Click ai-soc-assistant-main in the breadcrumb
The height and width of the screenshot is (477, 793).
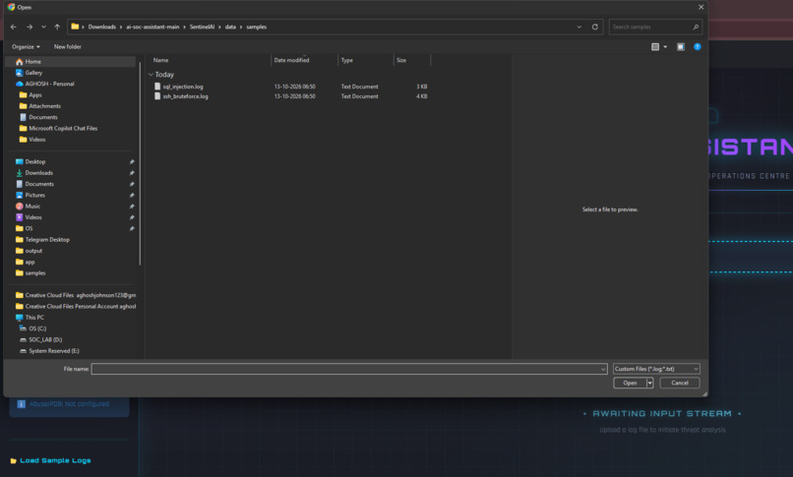click(152, 27)
